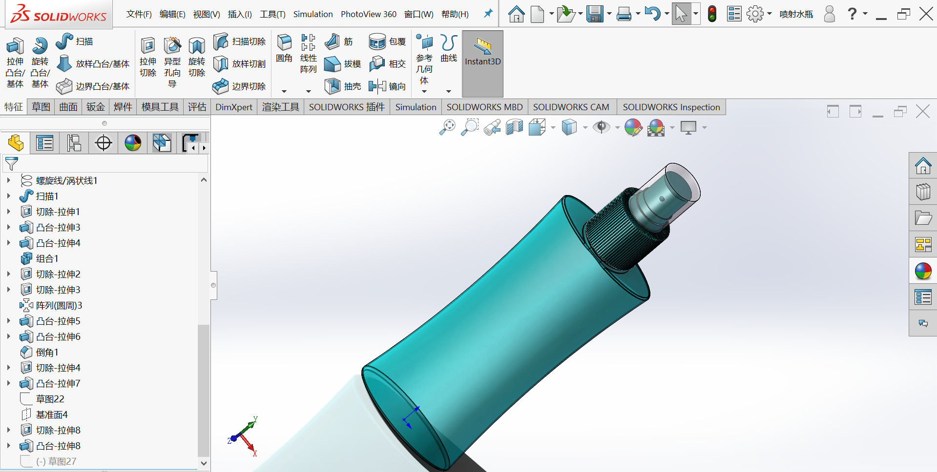The height and width of the screenshot is (472, 937).
Task: Expand the 切除-拉伸1 feature node
Action: [8, 212]
